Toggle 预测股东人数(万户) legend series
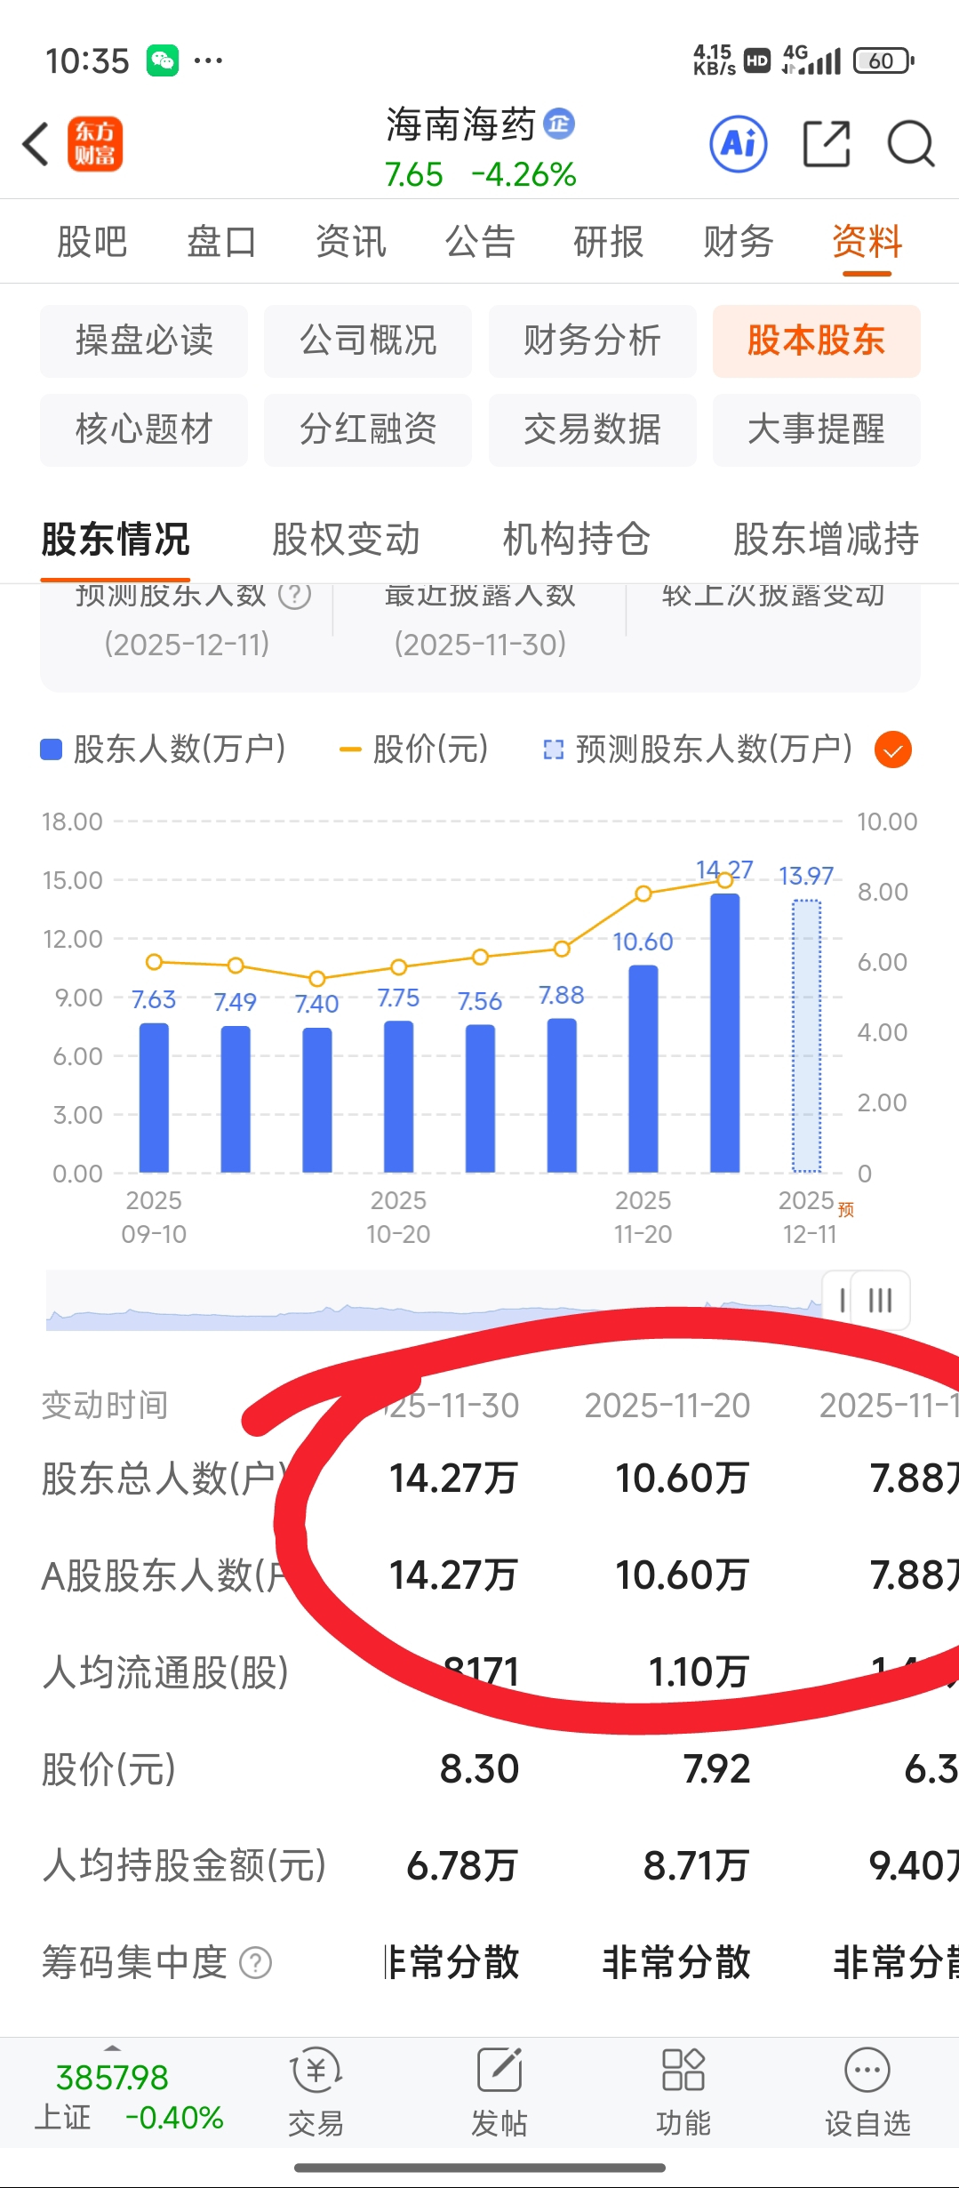The image size is (959, 2188). pos(698,749)
